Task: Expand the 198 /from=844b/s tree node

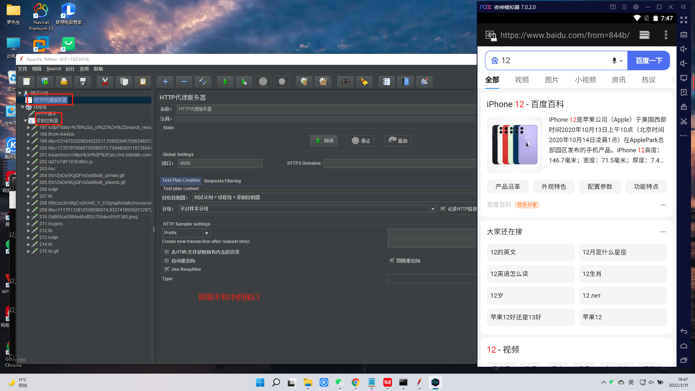Action: pos(29,134)
